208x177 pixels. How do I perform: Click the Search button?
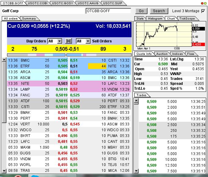point(159,11)
